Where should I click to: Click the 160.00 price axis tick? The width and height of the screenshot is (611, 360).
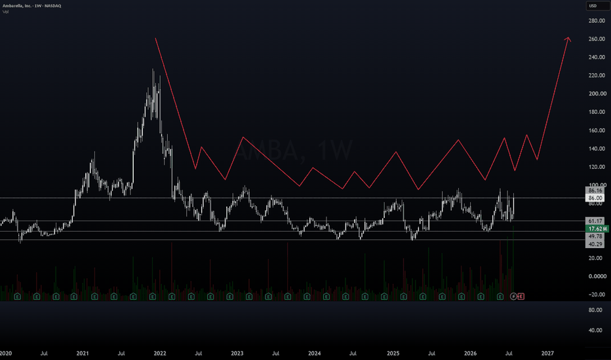pyautogui.click(x=597, y=130)
